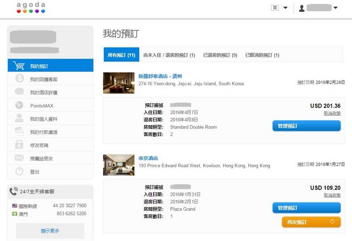Switch to 尚未入住 / 退房的預訂 (1) tab

(169, 55)
